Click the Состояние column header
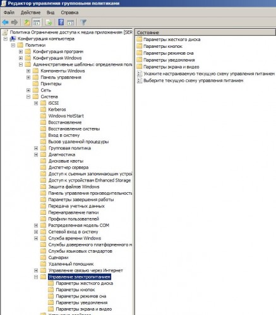 [x=205, y=33]
